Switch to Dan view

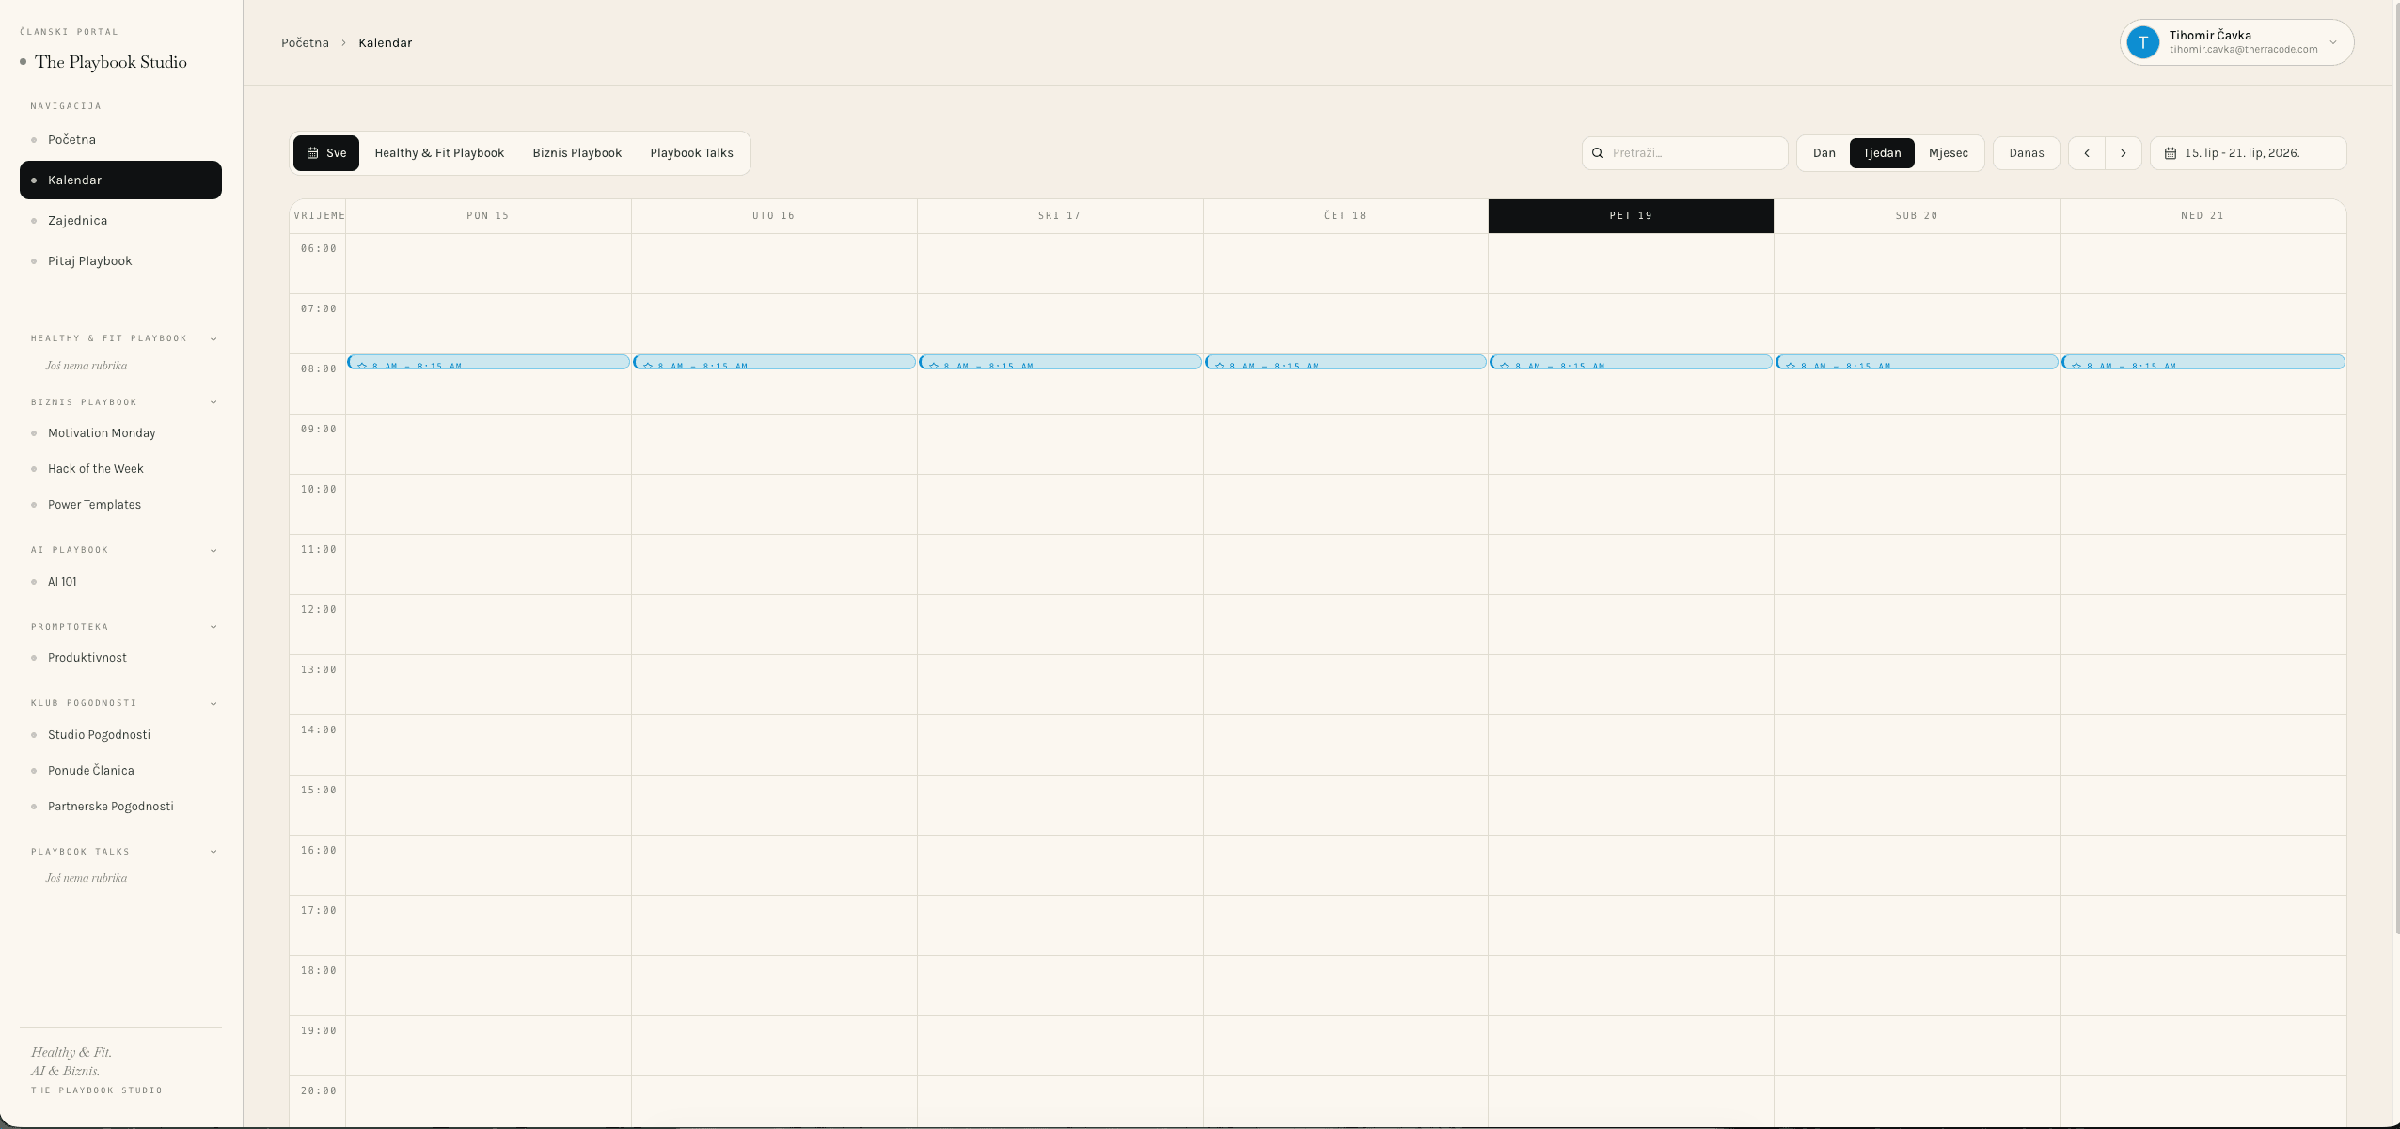pyautogui.click(x=1824, y=153)
